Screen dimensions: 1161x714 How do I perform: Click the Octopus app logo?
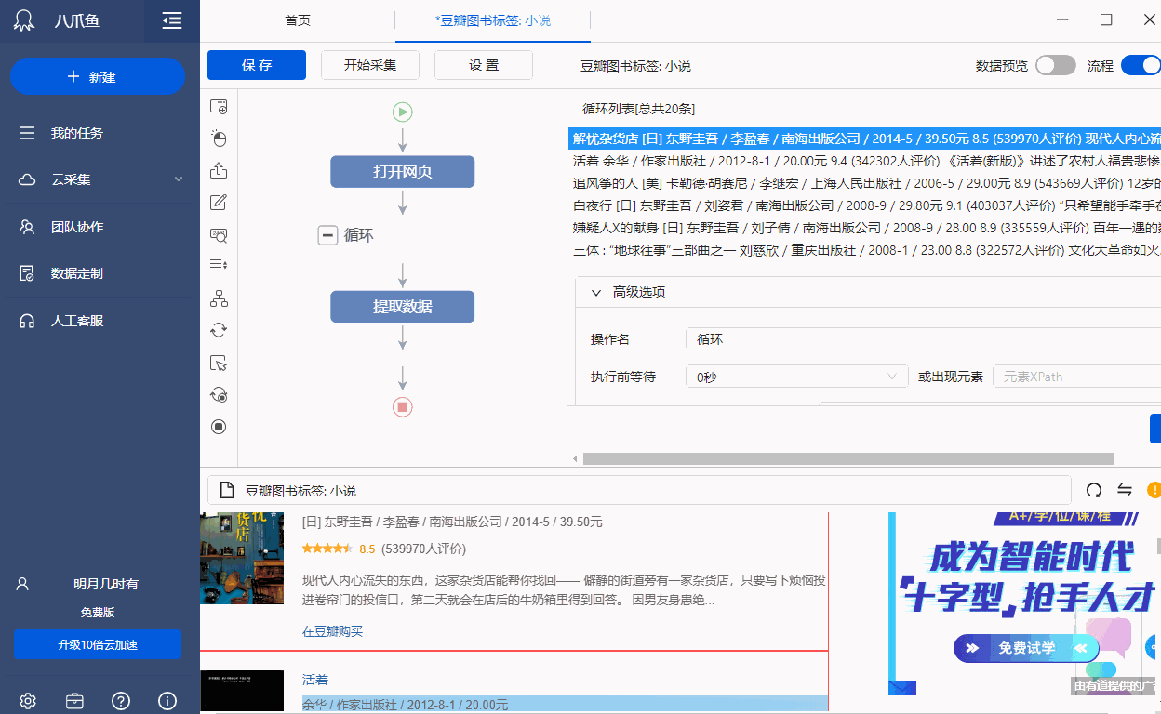(26, 20)
